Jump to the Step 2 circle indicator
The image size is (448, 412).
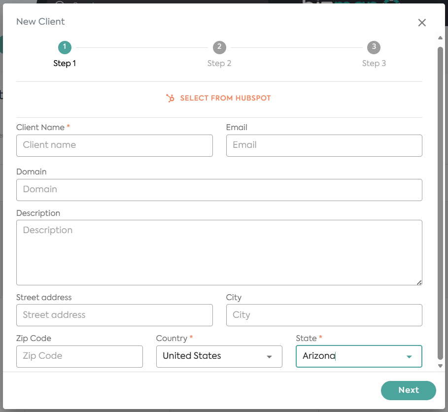pyautogui.click(x=219, y=47)
